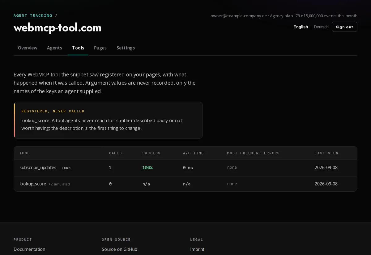Viewport: 371px width, 255px height.
Task: Click the LEGAL footer heading
Action: point(197,240)
